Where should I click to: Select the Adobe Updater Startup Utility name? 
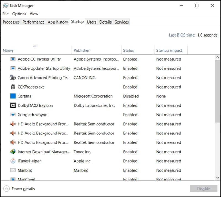click(44, 68)
